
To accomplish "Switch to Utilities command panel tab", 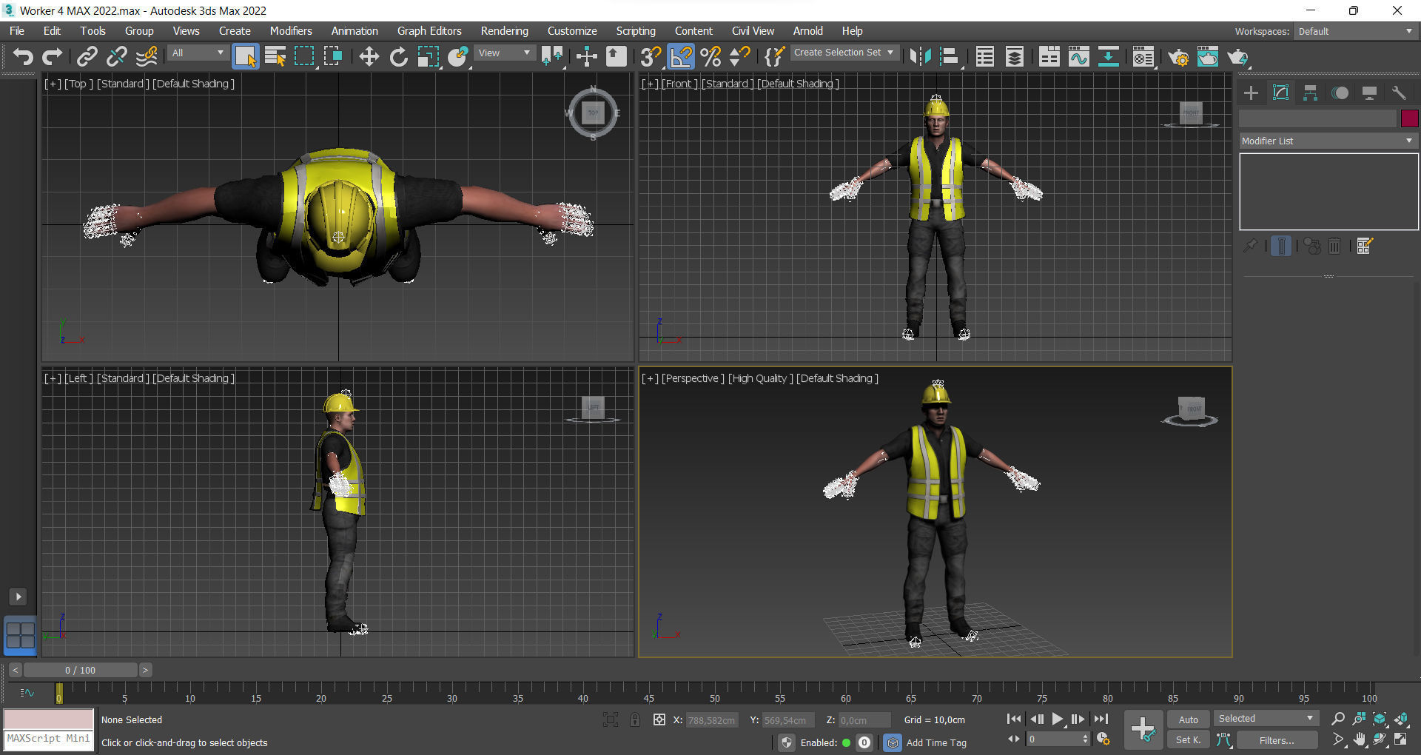I will click(1399, 93).
